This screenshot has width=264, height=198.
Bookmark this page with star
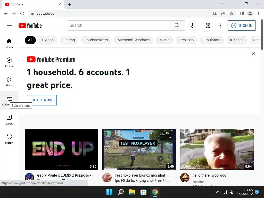pos(232,13)
